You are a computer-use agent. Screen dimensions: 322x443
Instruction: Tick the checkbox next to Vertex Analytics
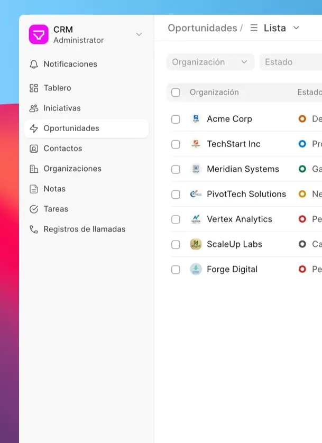pos(176,219)
